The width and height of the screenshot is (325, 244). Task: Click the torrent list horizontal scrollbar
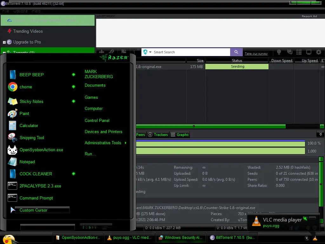tap(211, 126)
